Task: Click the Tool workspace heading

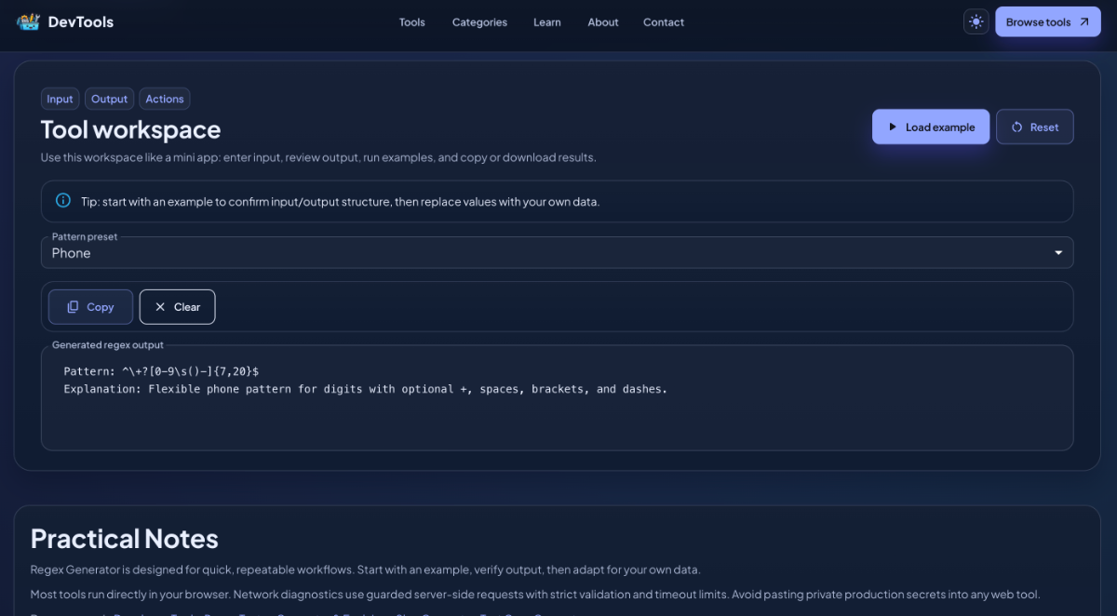Action: click(x=130, y=129)
